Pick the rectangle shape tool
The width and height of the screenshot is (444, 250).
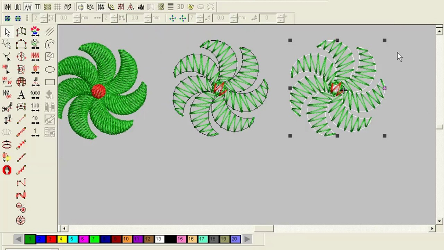click(x=50, y=82)
